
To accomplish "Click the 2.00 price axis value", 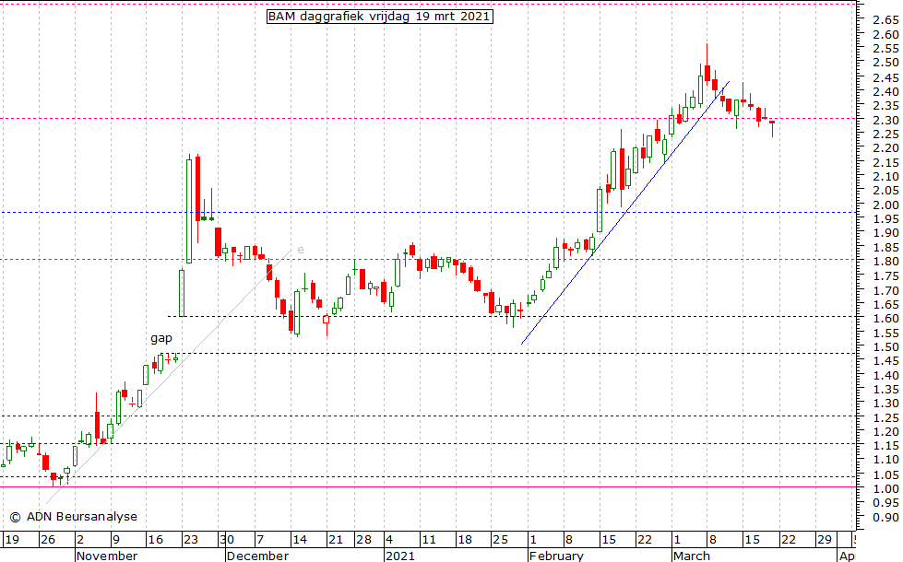I will pyautogui.click(x=885, y=205).
